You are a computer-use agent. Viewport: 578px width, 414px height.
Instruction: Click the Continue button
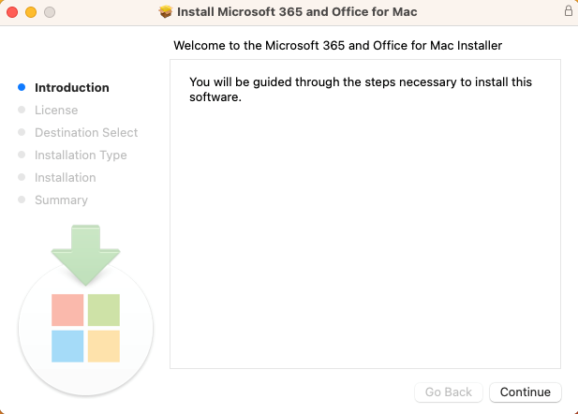pyautogui.click(x=526, y=392)
